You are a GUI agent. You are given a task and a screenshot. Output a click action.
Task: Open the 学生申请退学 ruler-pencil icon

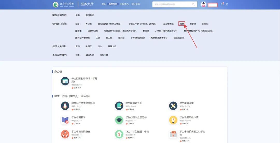[173, 106]
